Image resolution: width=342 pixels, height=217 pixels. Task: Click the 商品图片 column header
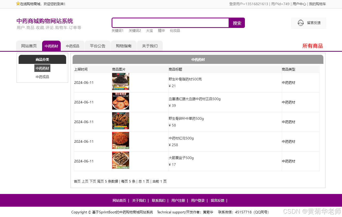click(119, 69)
